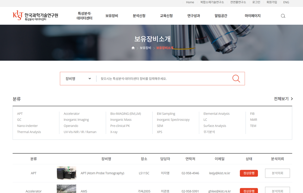Click the orange equipment search icon
The height and width of the screenshot is (193, 303).
pos(236,79)
